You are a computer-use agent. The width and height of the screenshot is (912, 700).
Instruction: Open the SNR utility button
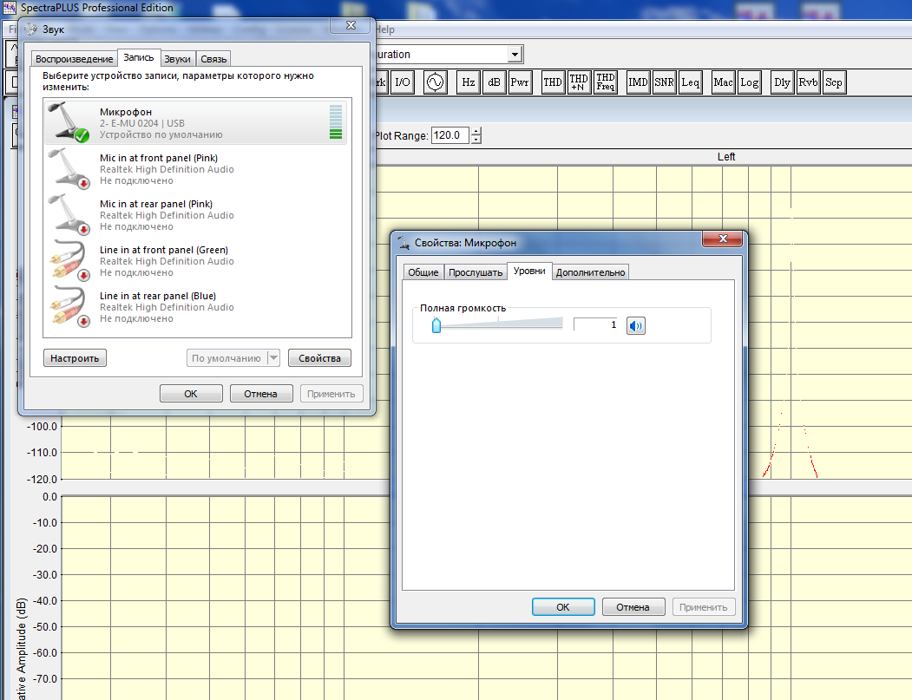pos(664,82)
